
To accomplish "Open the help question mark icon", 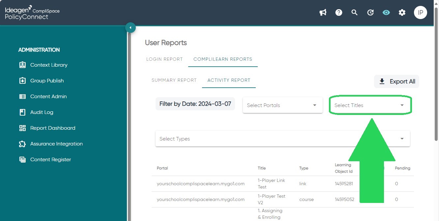I will coord(339,12).
